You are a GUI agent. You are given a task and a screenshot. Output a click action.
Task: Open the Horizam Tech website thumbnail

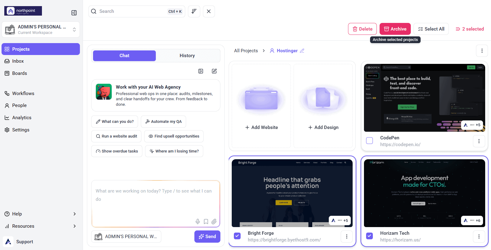pyautogui.click(x=425, y=193)
